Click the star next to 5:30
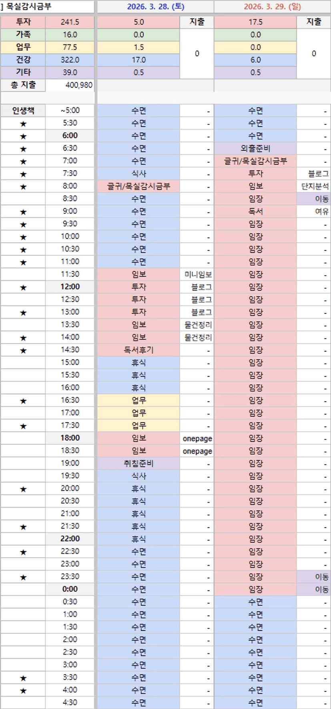 pos(23,124)
